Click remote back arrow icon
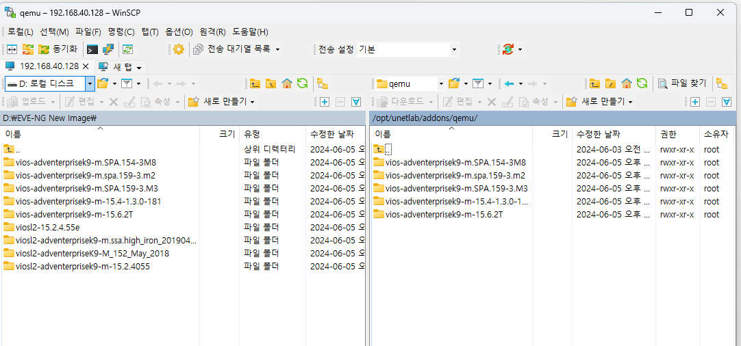741x346 pixels. 509,83
